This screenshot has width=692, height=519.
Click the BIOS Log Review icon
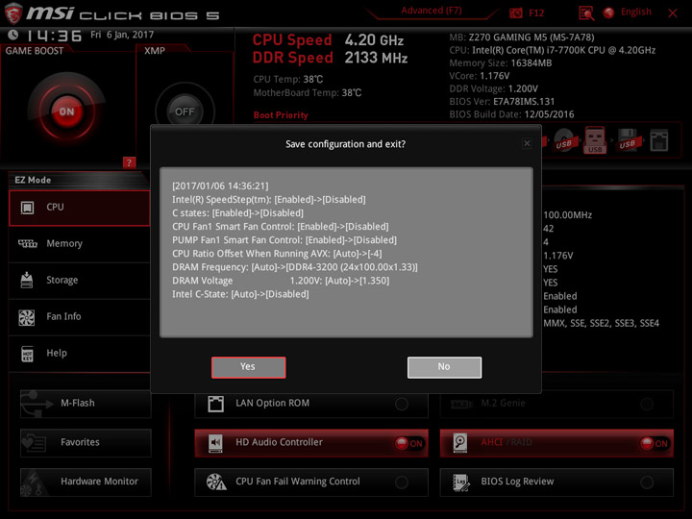(460, 482)
